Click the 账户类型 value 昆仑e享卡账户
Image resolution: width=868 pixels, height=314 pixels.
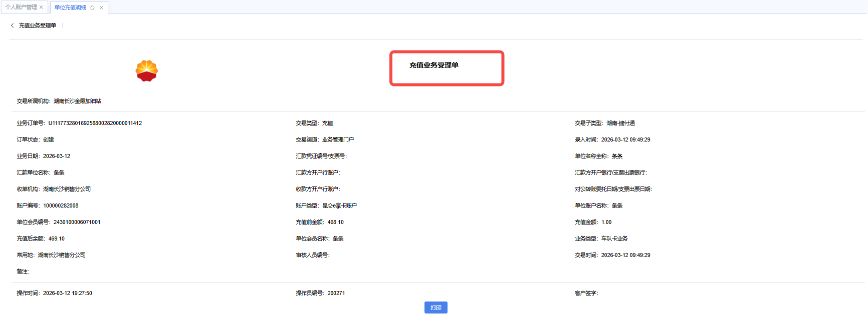339,205
